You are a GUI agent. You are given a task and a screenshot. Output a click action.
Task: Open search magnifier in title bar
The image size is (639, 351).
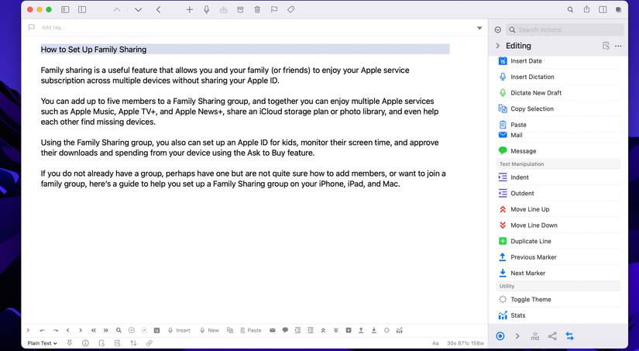coord(570,10)
